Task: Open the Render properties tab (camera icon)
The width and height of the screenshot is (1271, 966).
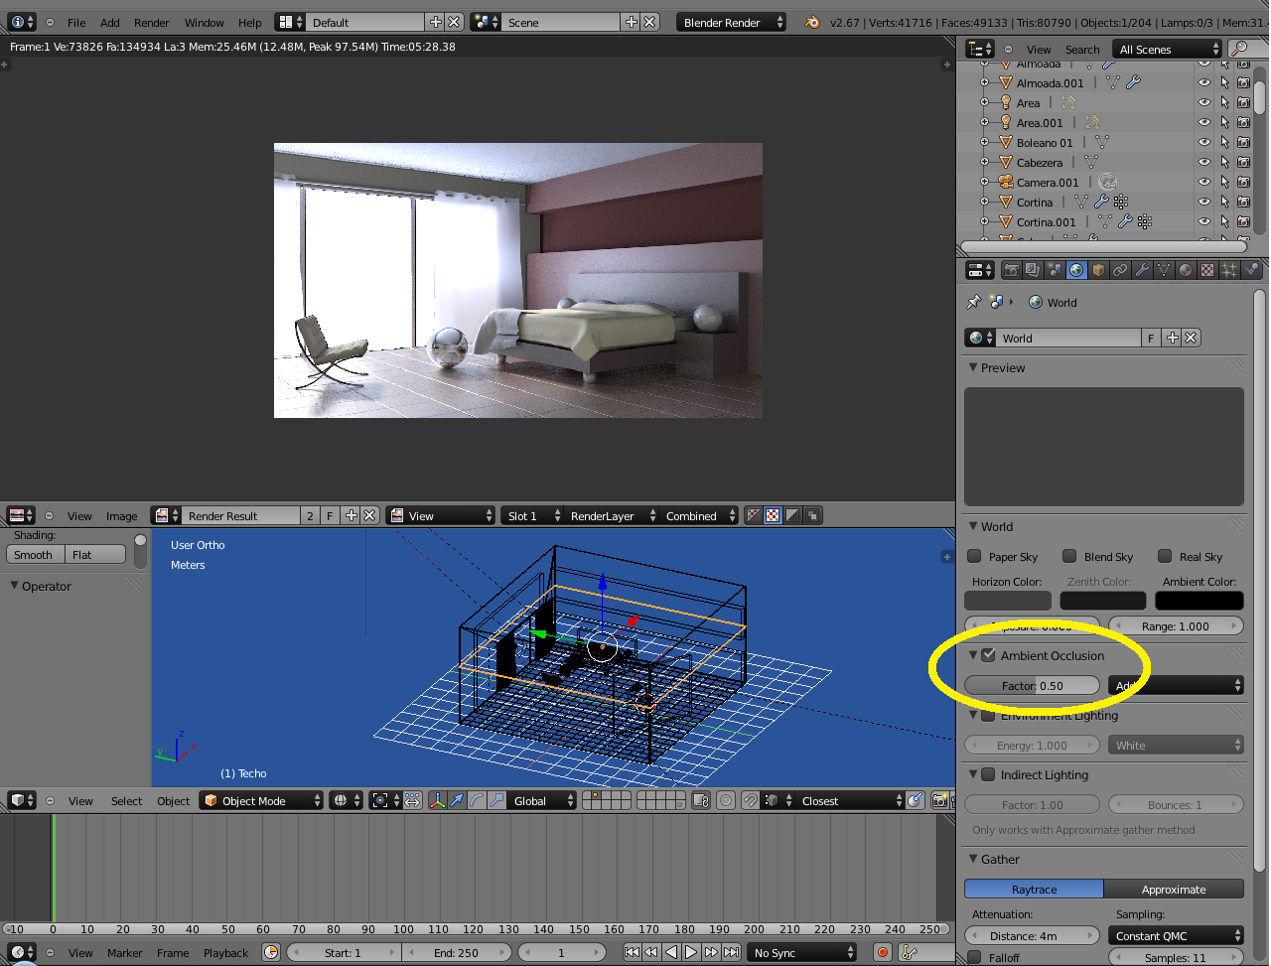Action: pyautogui.click(x=1011, y=270)
